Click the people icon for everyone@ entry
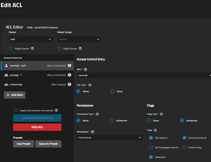This screenshot has height=162, width=211. pos(6,84)
